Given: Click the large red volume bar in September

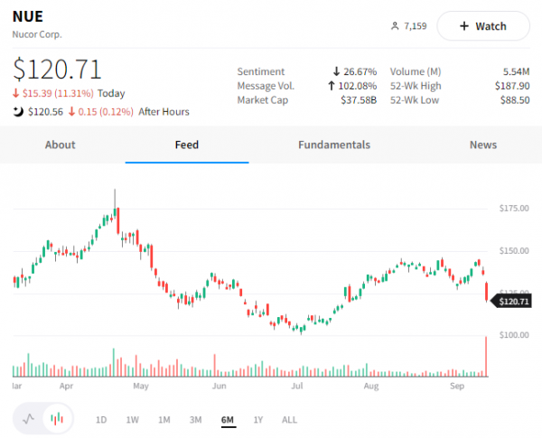Looking at the screenshot, I should point(487,356).
